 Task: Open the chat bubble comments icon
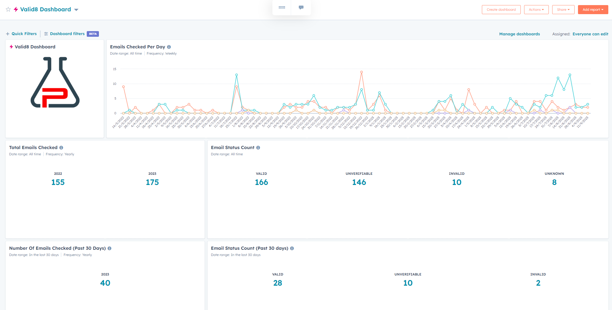click(301, 7)
